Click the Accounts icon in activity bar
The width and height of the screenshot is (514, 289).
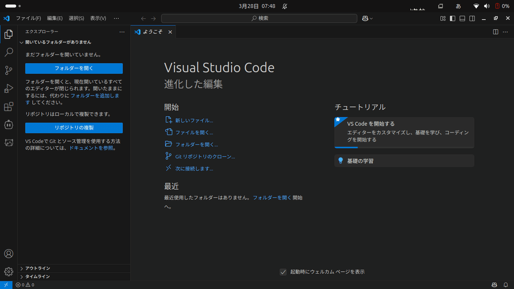(x=8, y=253)
